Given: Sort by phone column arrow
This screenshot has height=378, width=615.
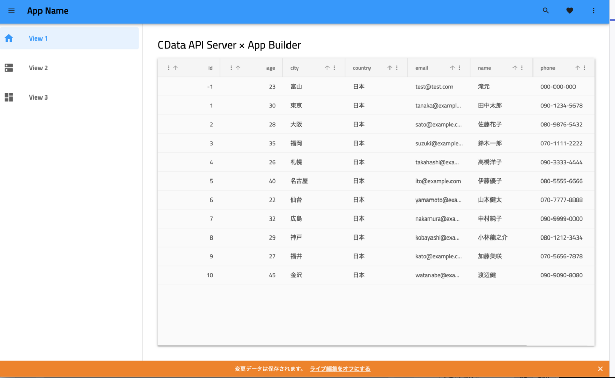Looking at the screenshot, I should 577,68.
